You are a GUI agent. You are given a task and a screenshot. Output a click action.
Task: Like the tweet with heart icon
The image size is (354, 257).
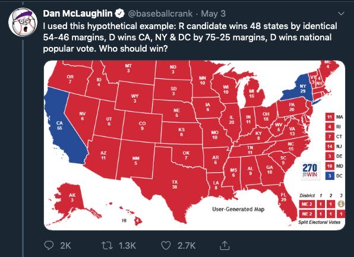click(x=166, y=245)
